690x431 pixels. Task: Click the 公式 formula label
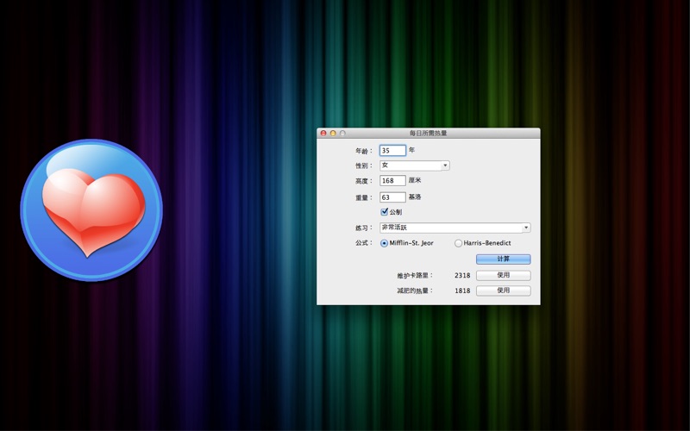pos(364,243)
